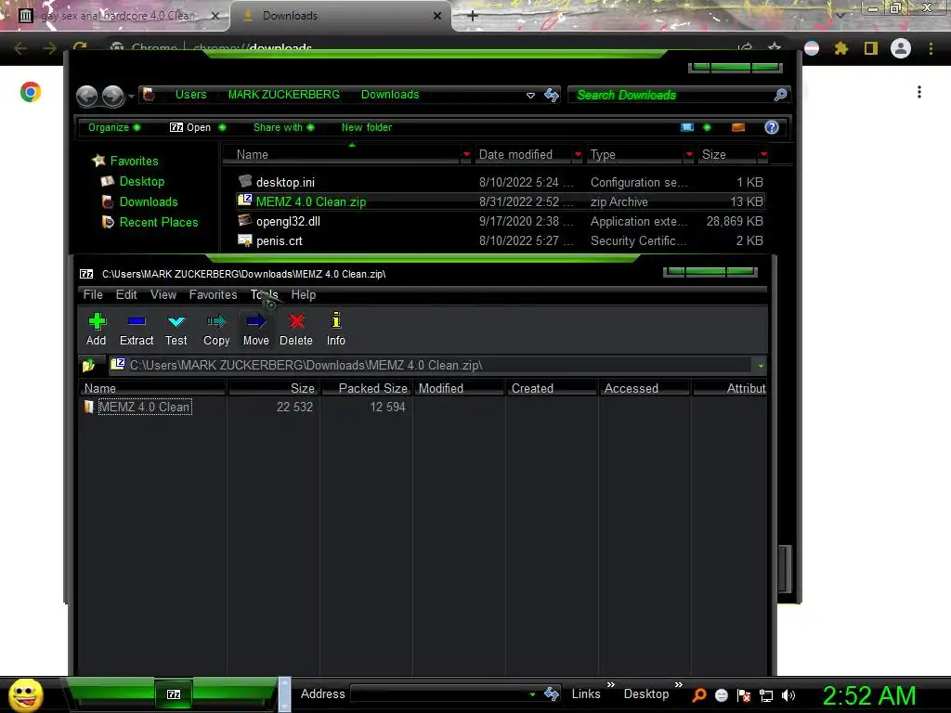Image resolution: width=951 pixels, height=713 pixels.
Task: Open Chrome three-dot main menu
Action: click(931, 48)
